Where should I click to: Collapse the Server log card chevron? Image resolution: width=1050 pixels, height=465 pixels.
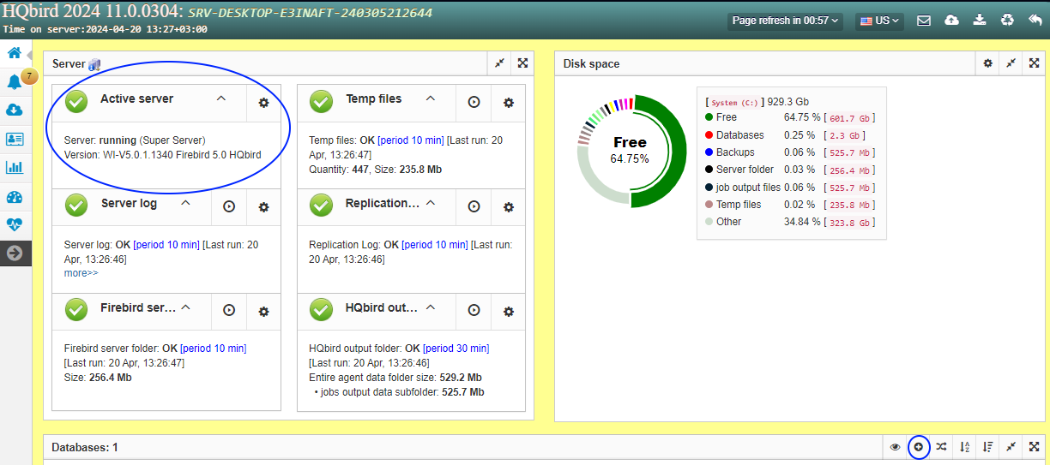tap(186, 203)
